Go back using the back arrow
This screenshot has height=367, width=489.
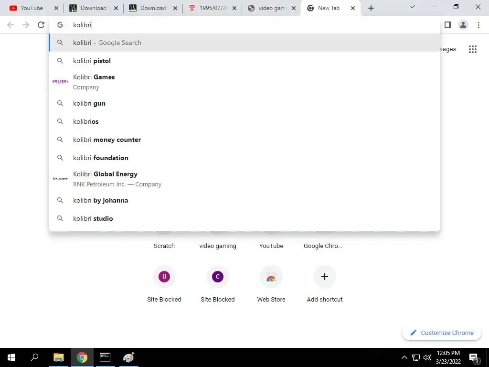pos(11,25)
